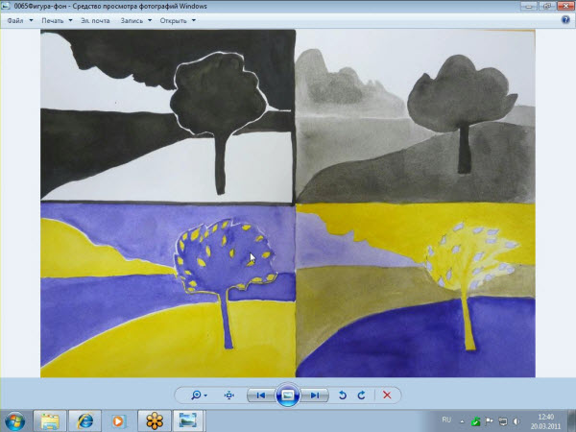The width and height of the screenshot is (576, 432).
Task: Click Эл. почта in the menu bar
Action: 96,21
